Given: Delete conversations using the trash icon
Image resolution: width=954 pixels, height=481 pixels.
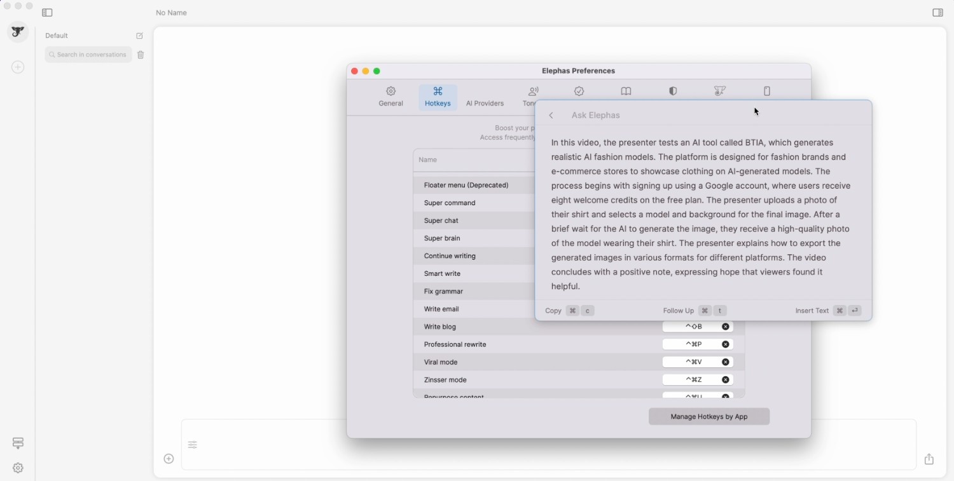Looking at the screenshot, I should [x=141, y=55].
